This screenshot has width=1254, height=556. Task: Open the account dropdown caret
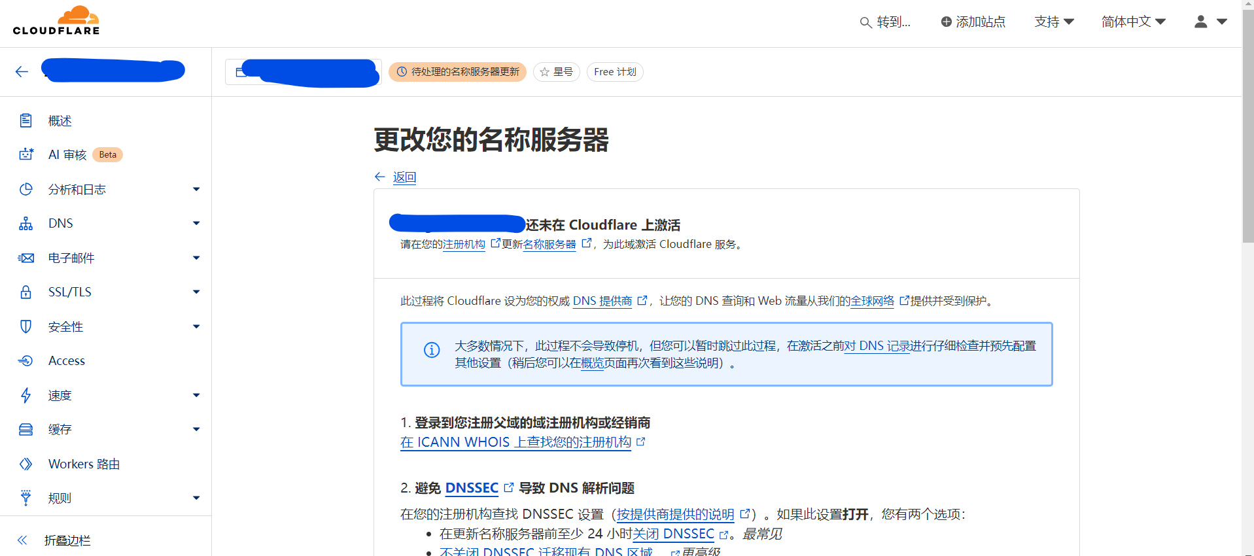tap(1221, 22)
